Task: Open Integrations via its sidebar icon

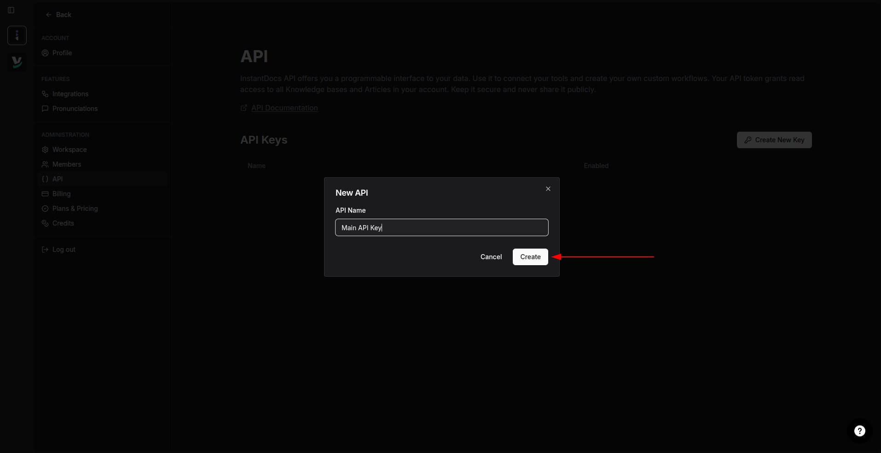Action: [x=45, y=94]
